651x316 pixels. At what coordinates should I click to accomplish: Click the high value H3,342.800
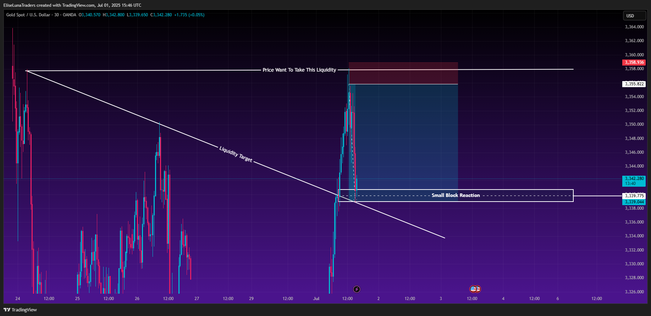pos(114,15)
